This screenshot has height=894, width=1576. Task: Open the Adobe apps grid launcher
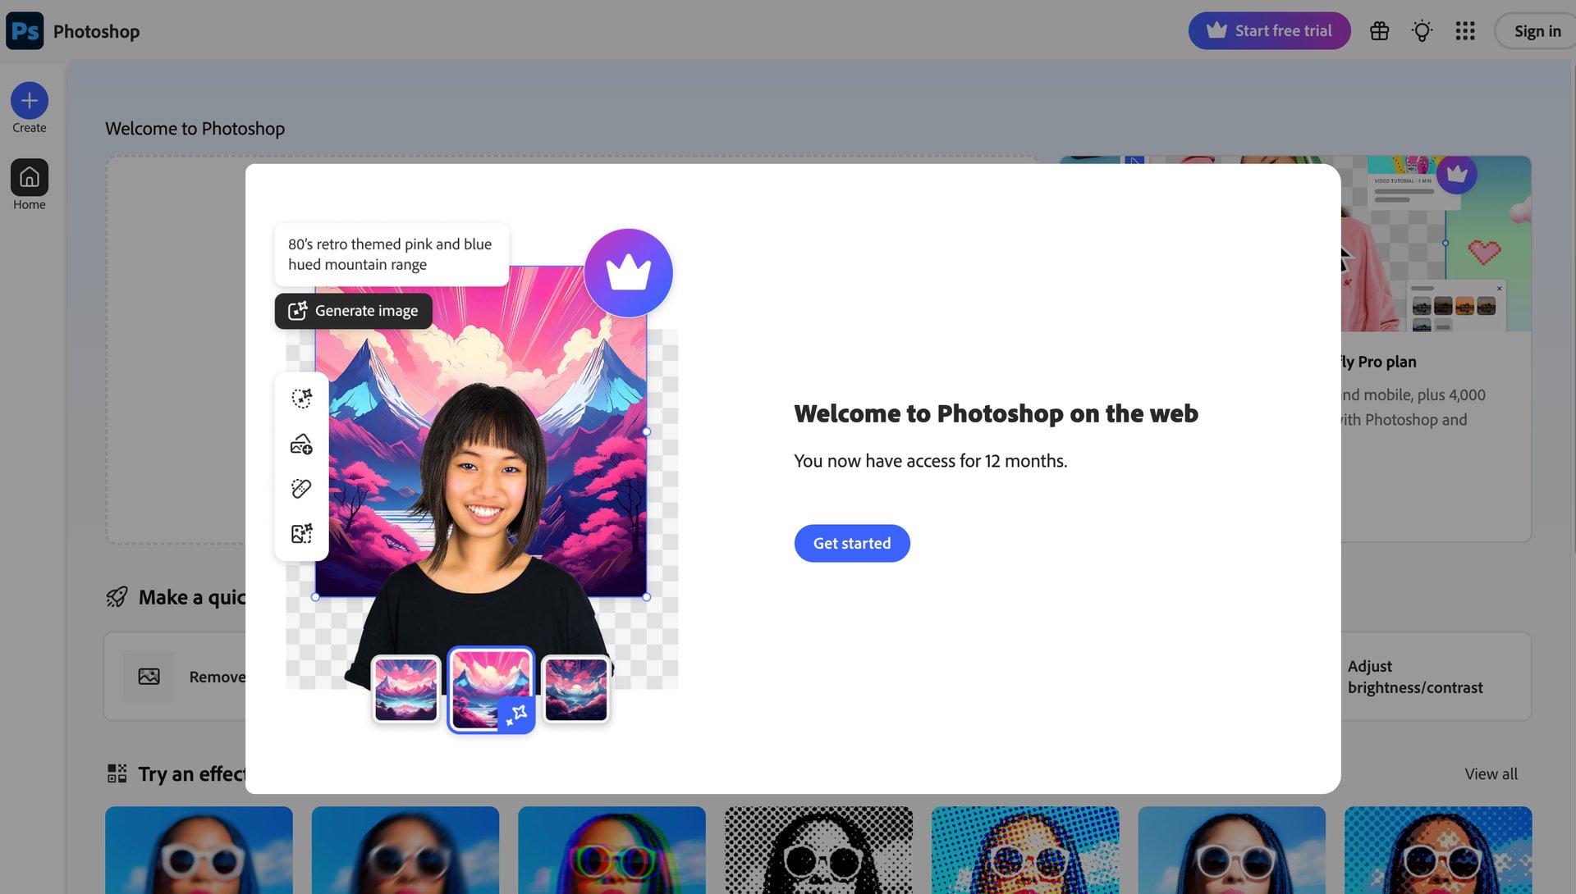[x=1464, y=30]
